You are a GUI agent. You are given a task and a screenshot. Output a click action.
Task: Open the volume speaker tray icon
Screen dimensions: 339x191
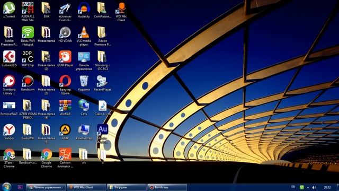click(314, 187)
